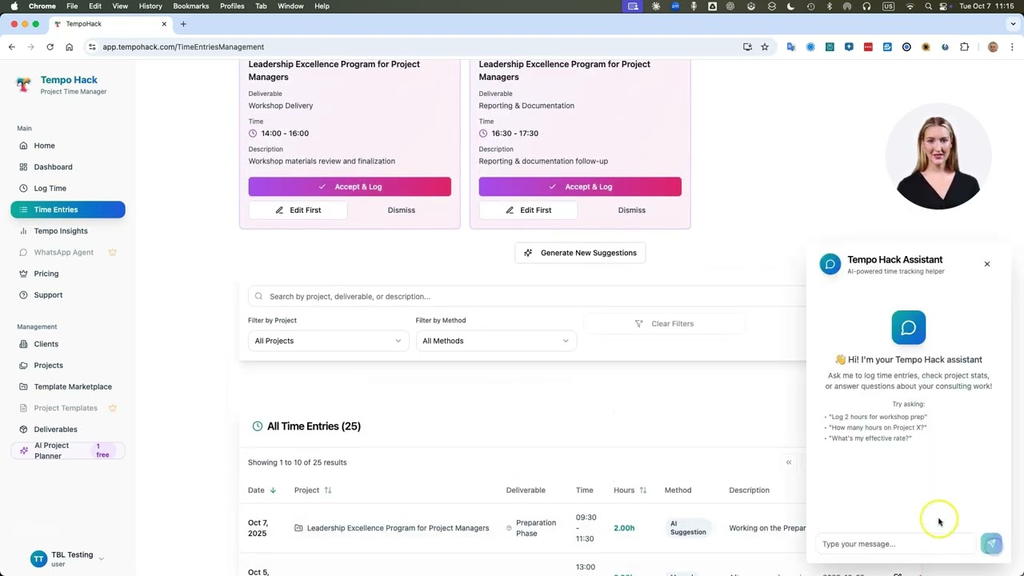
Task: Bookmark this page with the star icon
Action: point(765,47)
